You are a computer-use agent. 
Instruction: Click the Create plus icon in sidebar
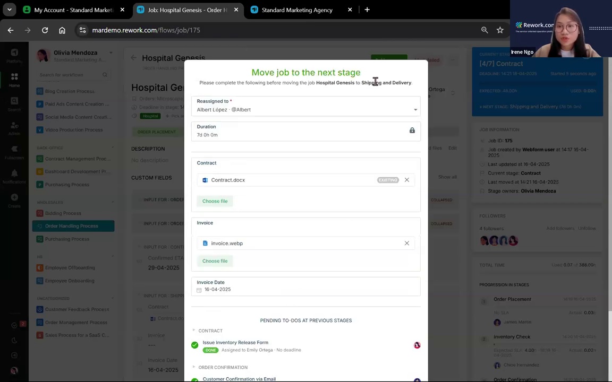pyautogui.click(x=14, y=201)
